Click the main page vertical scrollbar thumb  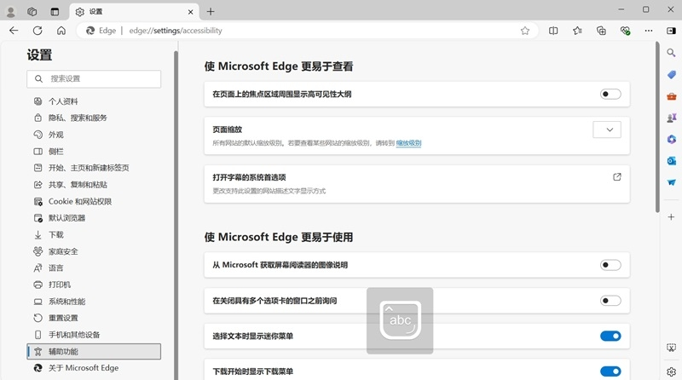click(x=657, y=127)
